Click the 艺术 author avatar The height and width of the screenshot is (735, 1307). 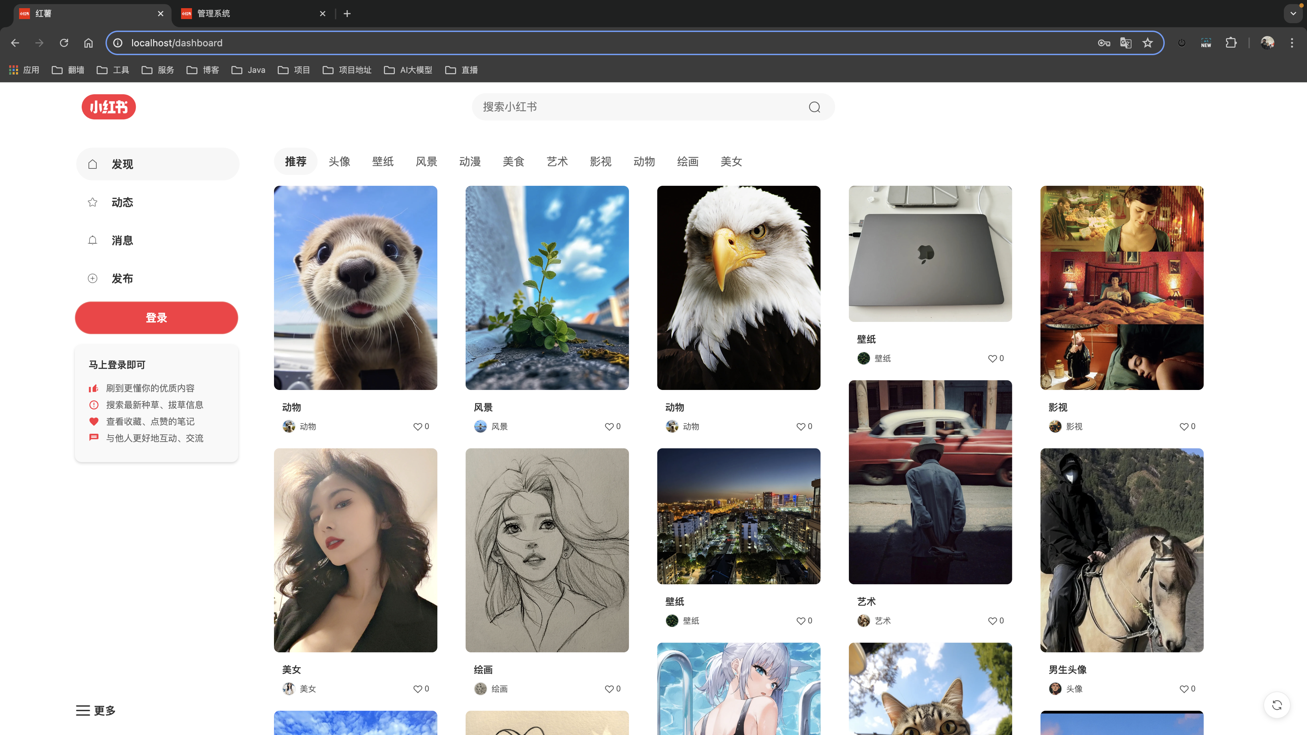click(x=864, y=621)
